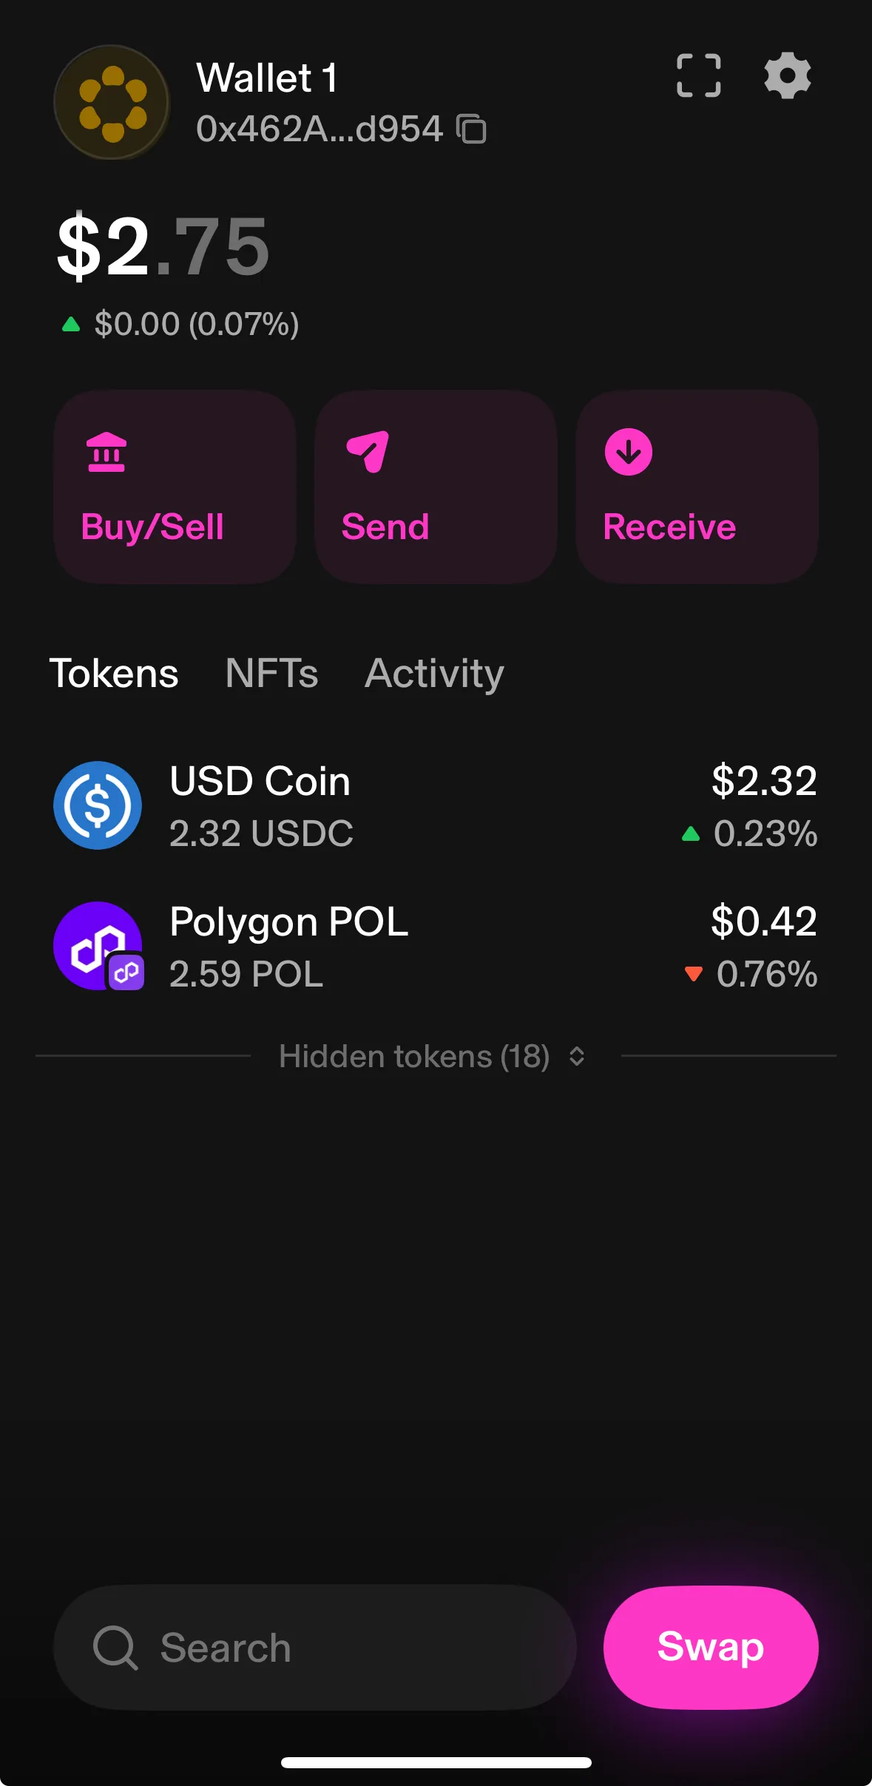The image size is (872, 1786).
Task: Open the QR code scan icon
Action: 698,75
